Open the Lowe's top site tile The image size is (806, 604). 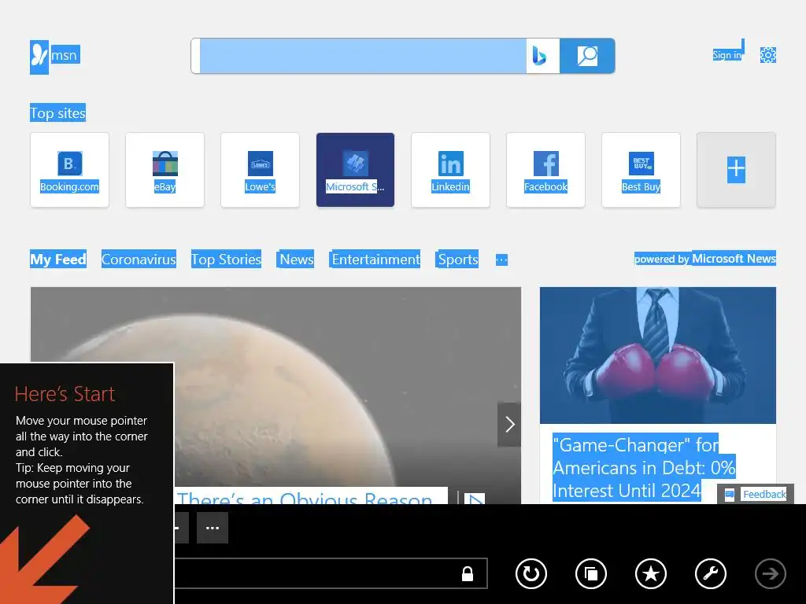click(260, 170)
